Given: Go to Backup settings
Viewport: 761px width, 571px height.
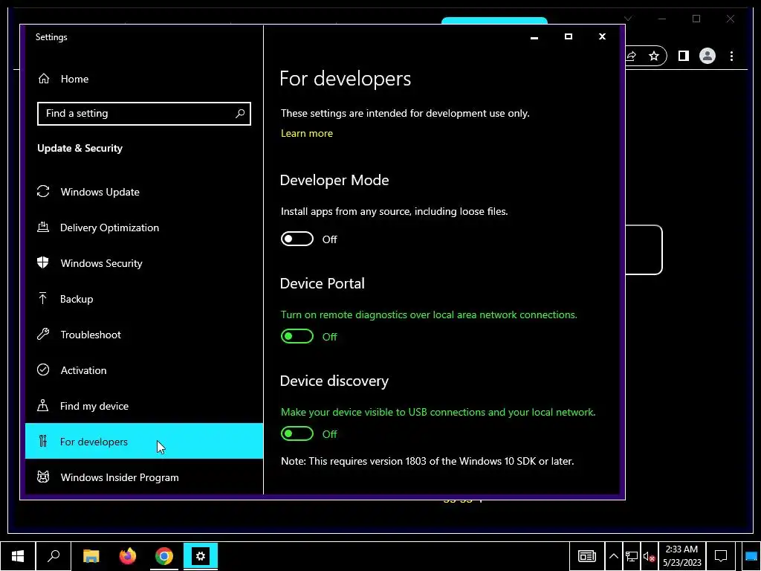Looking at the screenshot, I should (x=144, y=299).
